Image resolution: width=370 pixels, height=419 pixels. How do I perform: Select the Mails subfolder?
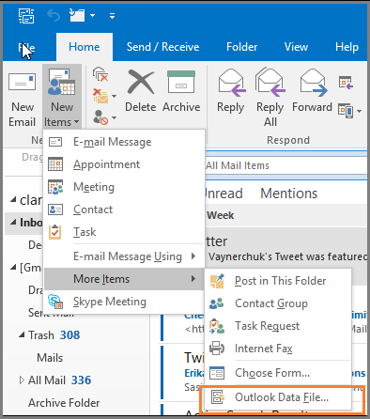[50, 358]
